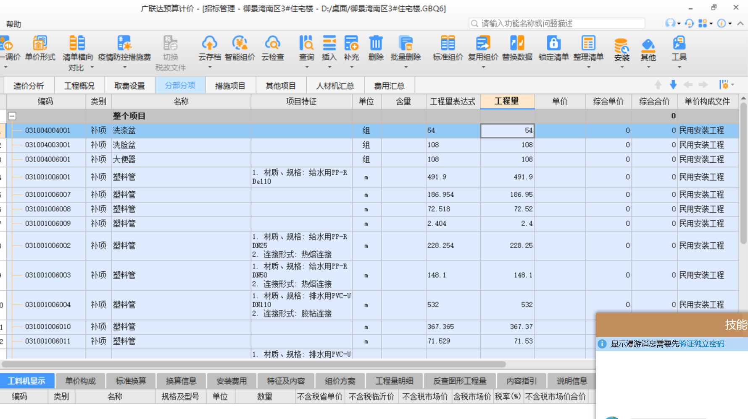Click the vertical scrollbar of the table

pyautogui.click(x=743, y=174)
